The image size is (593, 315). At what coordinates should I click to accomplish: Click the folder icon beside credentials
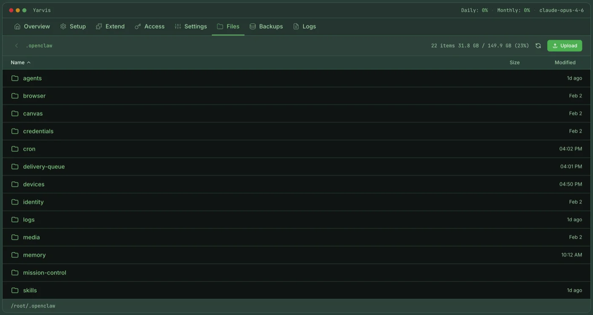(x=15, y=131)
